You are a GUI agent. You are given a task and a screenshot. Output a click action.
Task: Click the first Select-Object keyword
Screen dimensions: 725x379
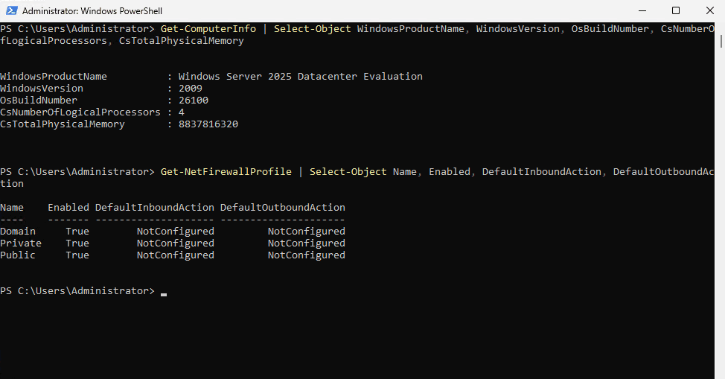click(x=313, y=29)
